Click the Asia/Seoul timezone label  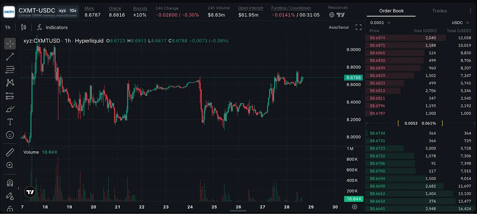pyautogui.click(x=338, y=27)
